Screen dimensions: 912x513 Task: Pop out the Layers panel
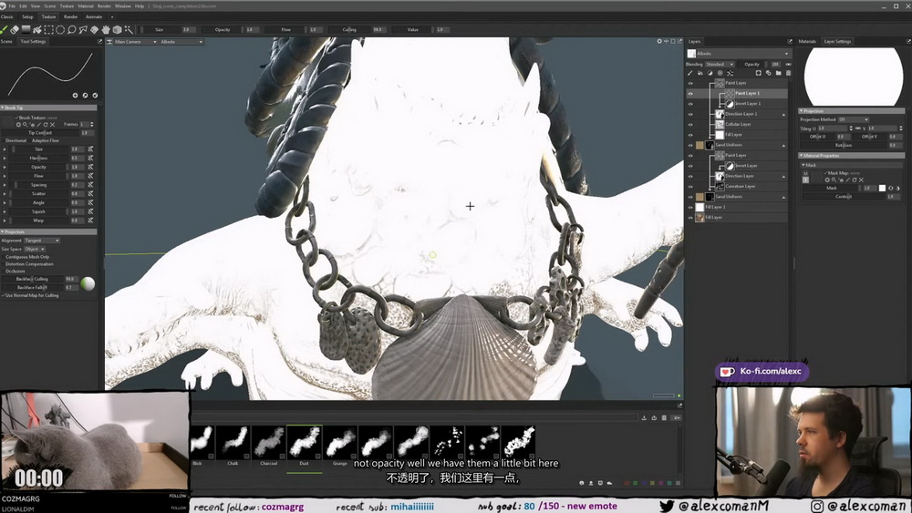(790, 41)
